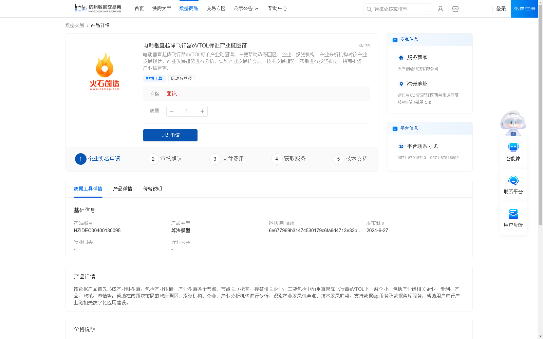This screenshot has height=339, width=543.
Task: Click the scrollbar down arrow
Action: [x=540, y=336]
